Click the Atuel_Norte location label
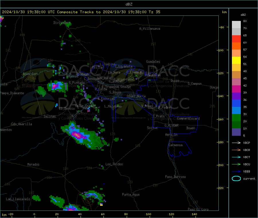258x218 pixels. [x=136, y=96]
